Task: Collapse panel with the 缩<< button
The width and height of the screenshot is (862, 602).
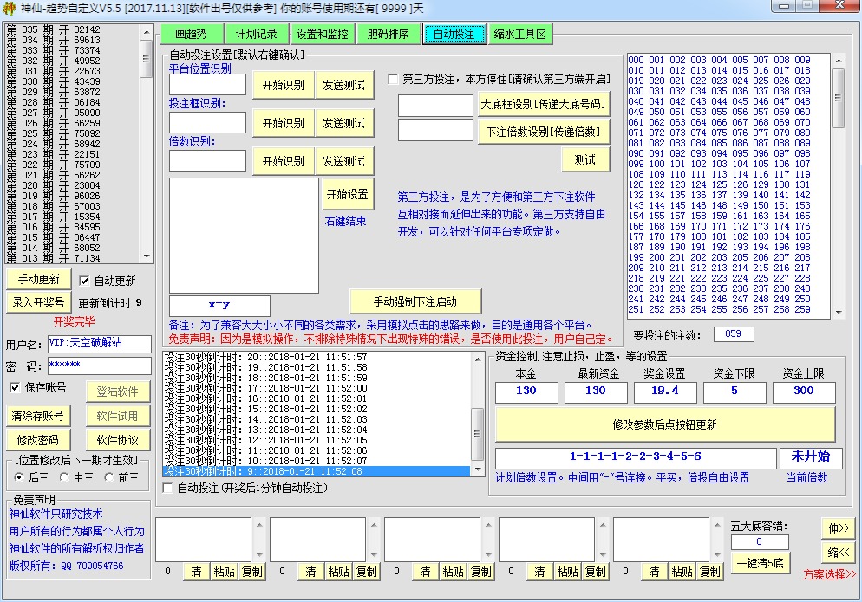Action: click(838, 552)
